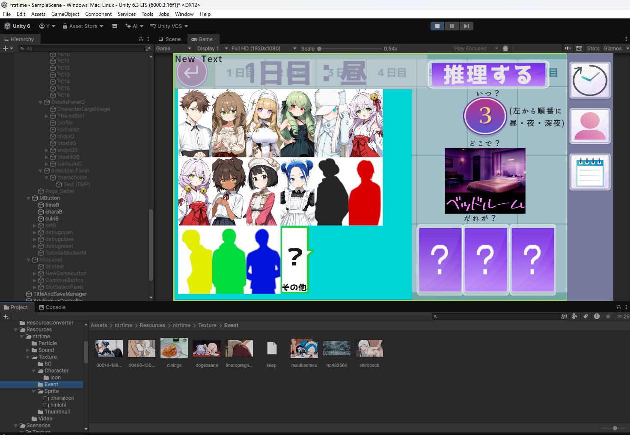Screen dimensions: 630x435
Task: Click the Hierarchy add (+) button
Action: 8,48
